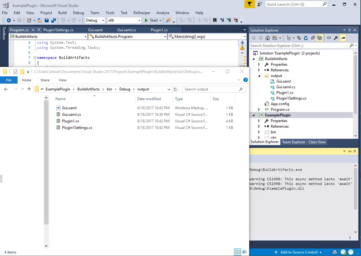Switch File Explorer to details view
This screenshot has height=256, width=361.
click(x=238, y=252)
